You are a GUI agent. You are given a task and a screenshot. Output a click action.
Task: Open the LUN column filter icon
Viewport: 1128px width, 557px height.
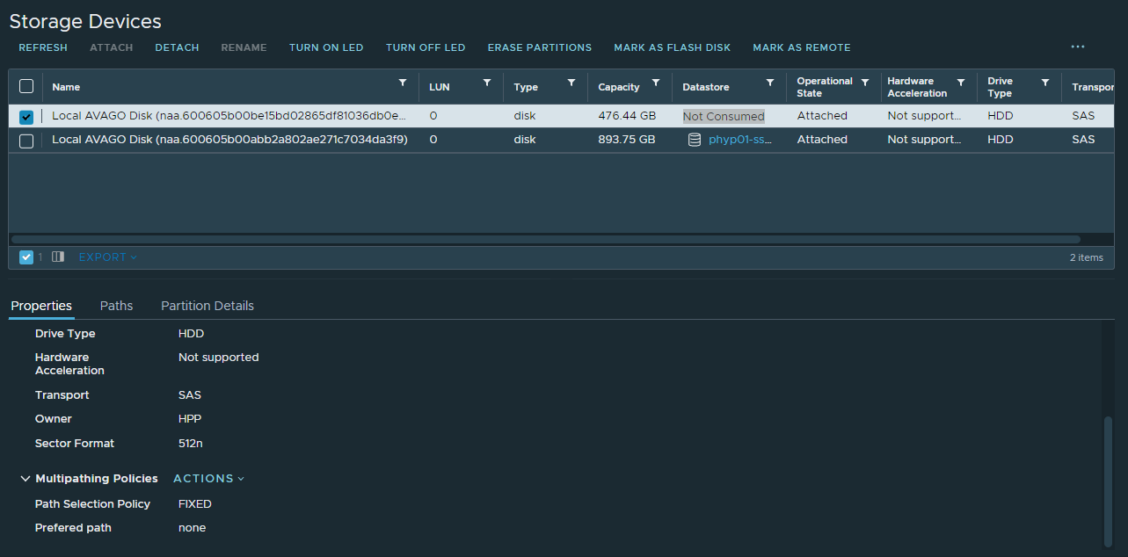tap(487, 83)
